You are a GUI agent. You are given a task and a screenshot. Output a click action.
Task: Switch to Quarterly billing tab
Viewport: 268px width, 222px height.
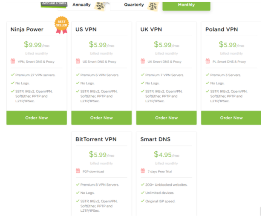(x=134, y=5)
